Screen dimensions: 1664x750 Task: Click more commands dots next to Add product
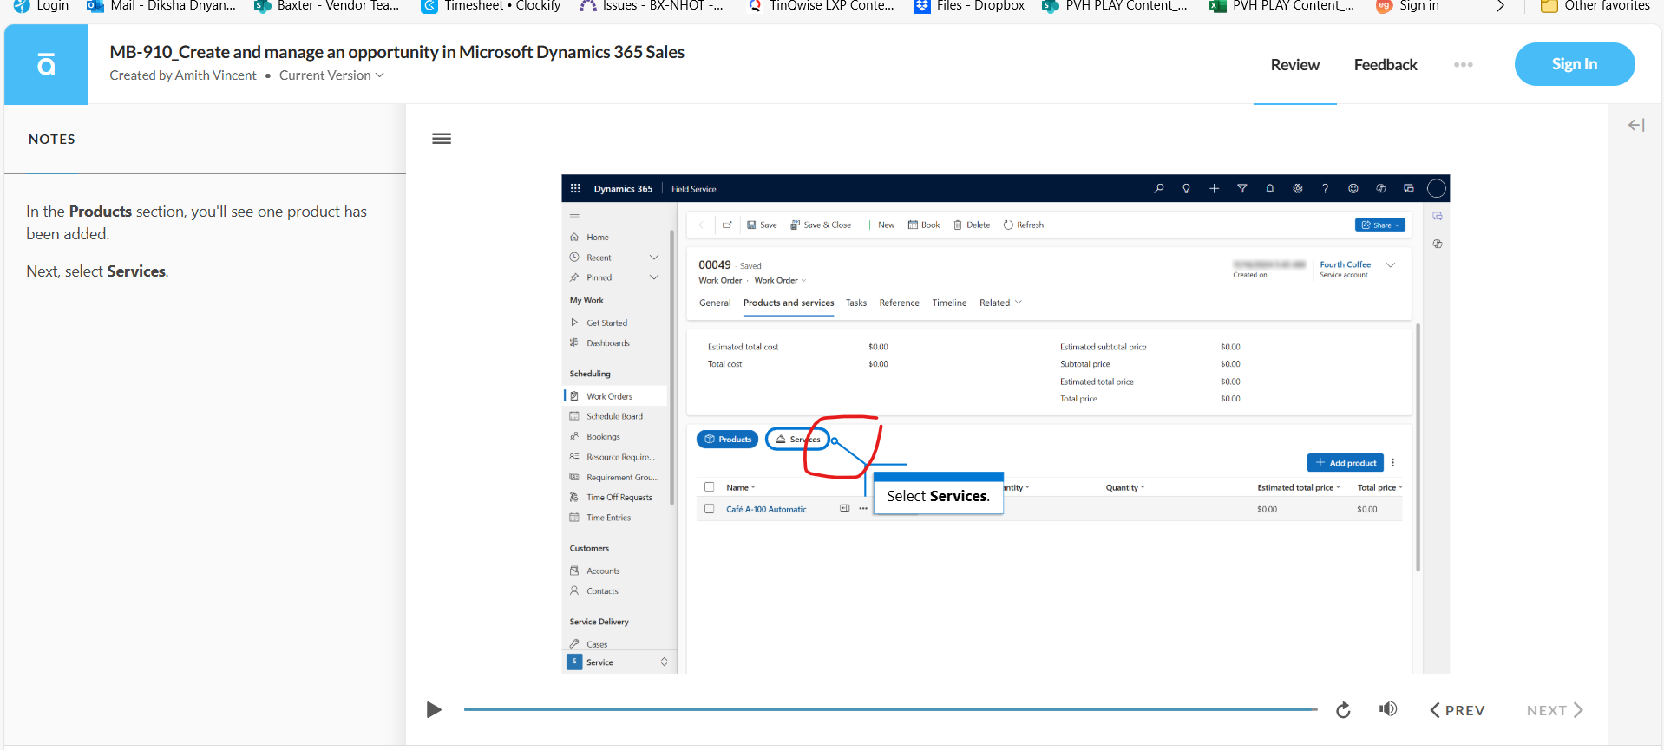click(1392, 463)
